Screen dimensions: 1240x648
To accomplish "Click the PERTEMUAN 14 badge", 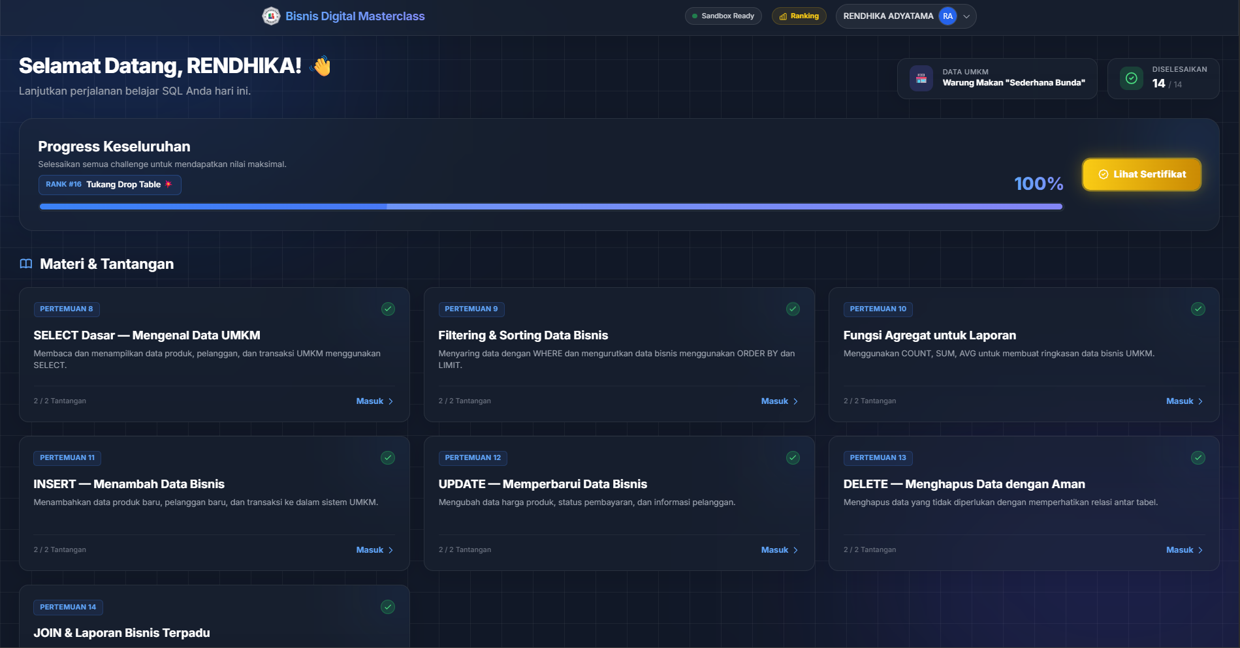I will [68, 608].
